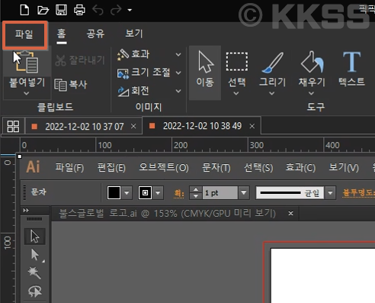Expand the 회전 dropdown chevron

pyautogui.click(x=178, y=91)
